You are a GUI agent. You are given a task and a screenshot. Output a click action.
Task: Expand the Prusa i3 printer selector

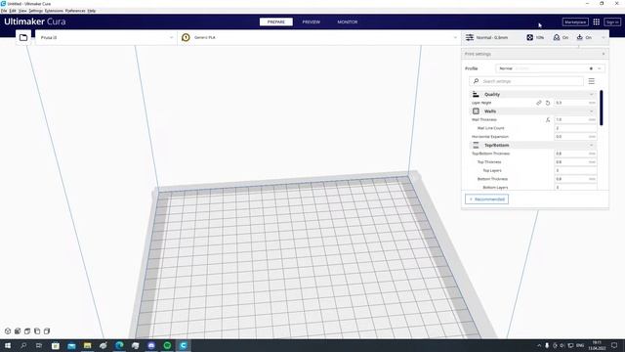click(x=106, y=37)
